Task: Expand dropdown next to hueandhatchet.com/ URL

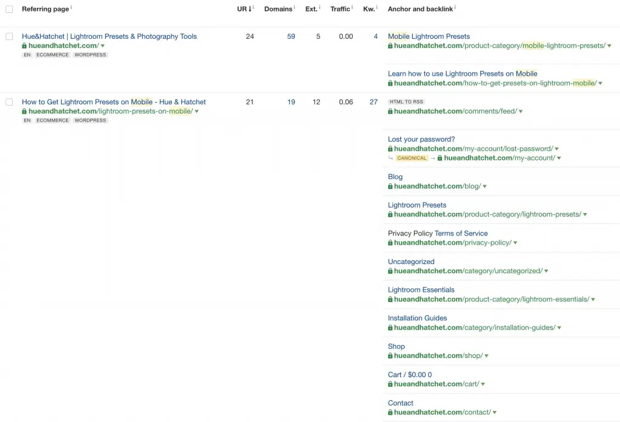Action: (x=103, y=46)
